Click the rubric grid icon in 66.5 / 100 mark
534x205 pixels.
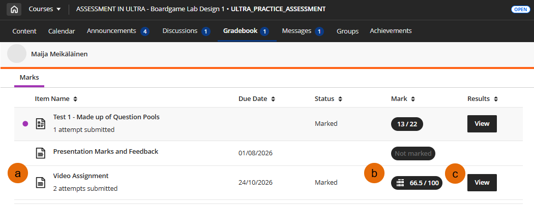point(401,183)
